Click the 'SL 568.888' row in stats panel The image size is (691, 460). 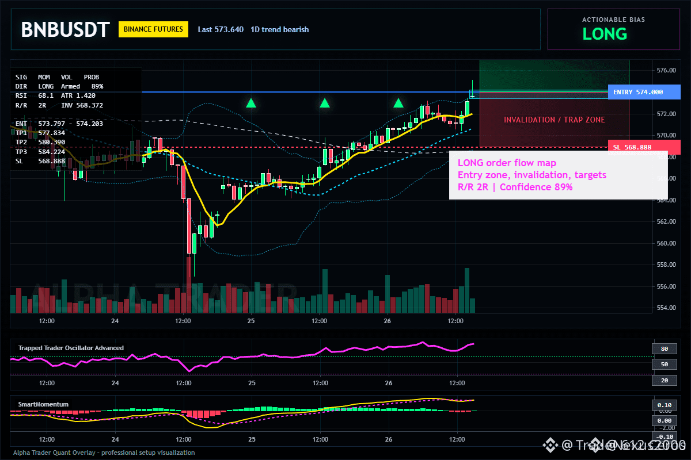pyautogui.click(x=40, y=160)
